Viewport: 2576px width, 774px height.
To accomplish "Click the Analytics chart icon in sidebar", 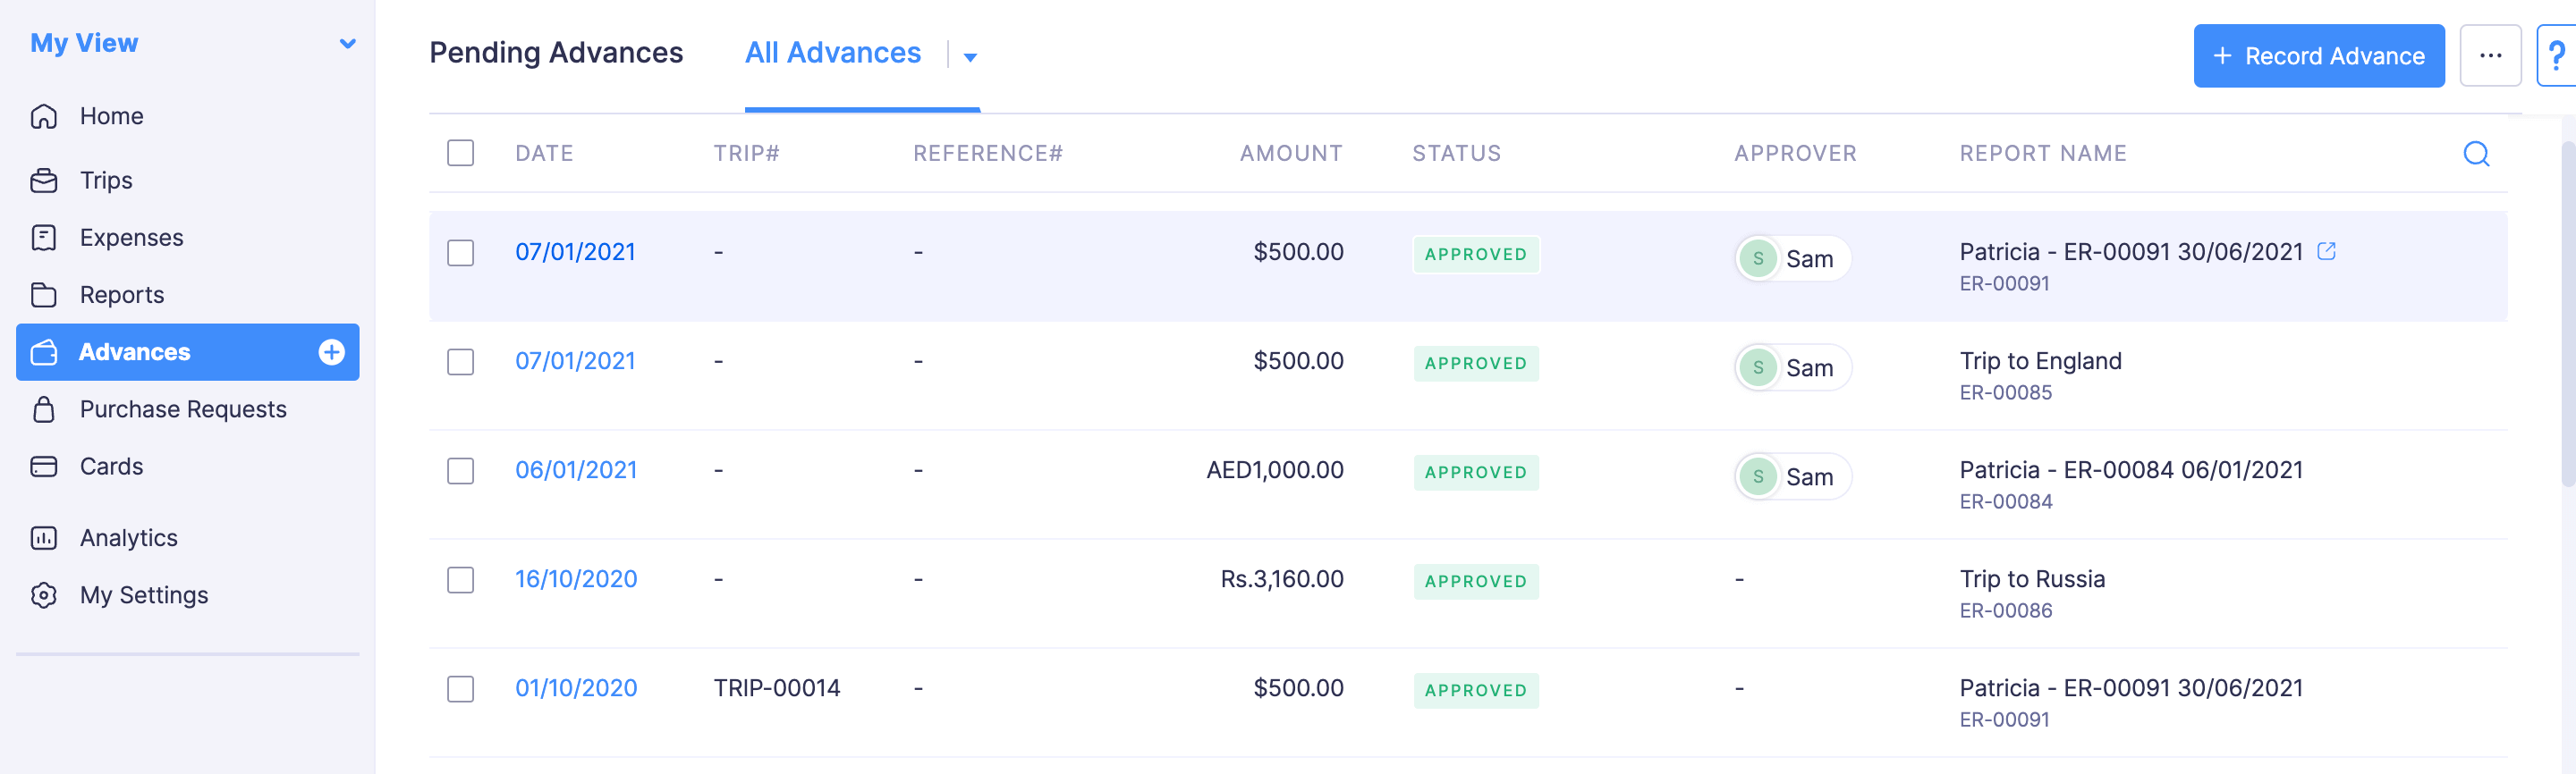I will click(x=44, y=538).
